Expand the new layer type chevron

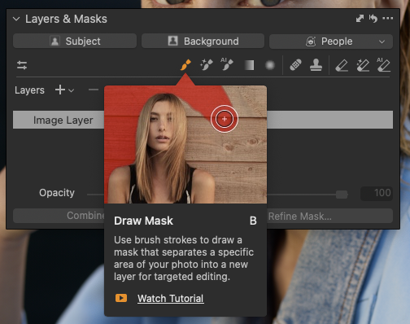[x=72, y=90]
